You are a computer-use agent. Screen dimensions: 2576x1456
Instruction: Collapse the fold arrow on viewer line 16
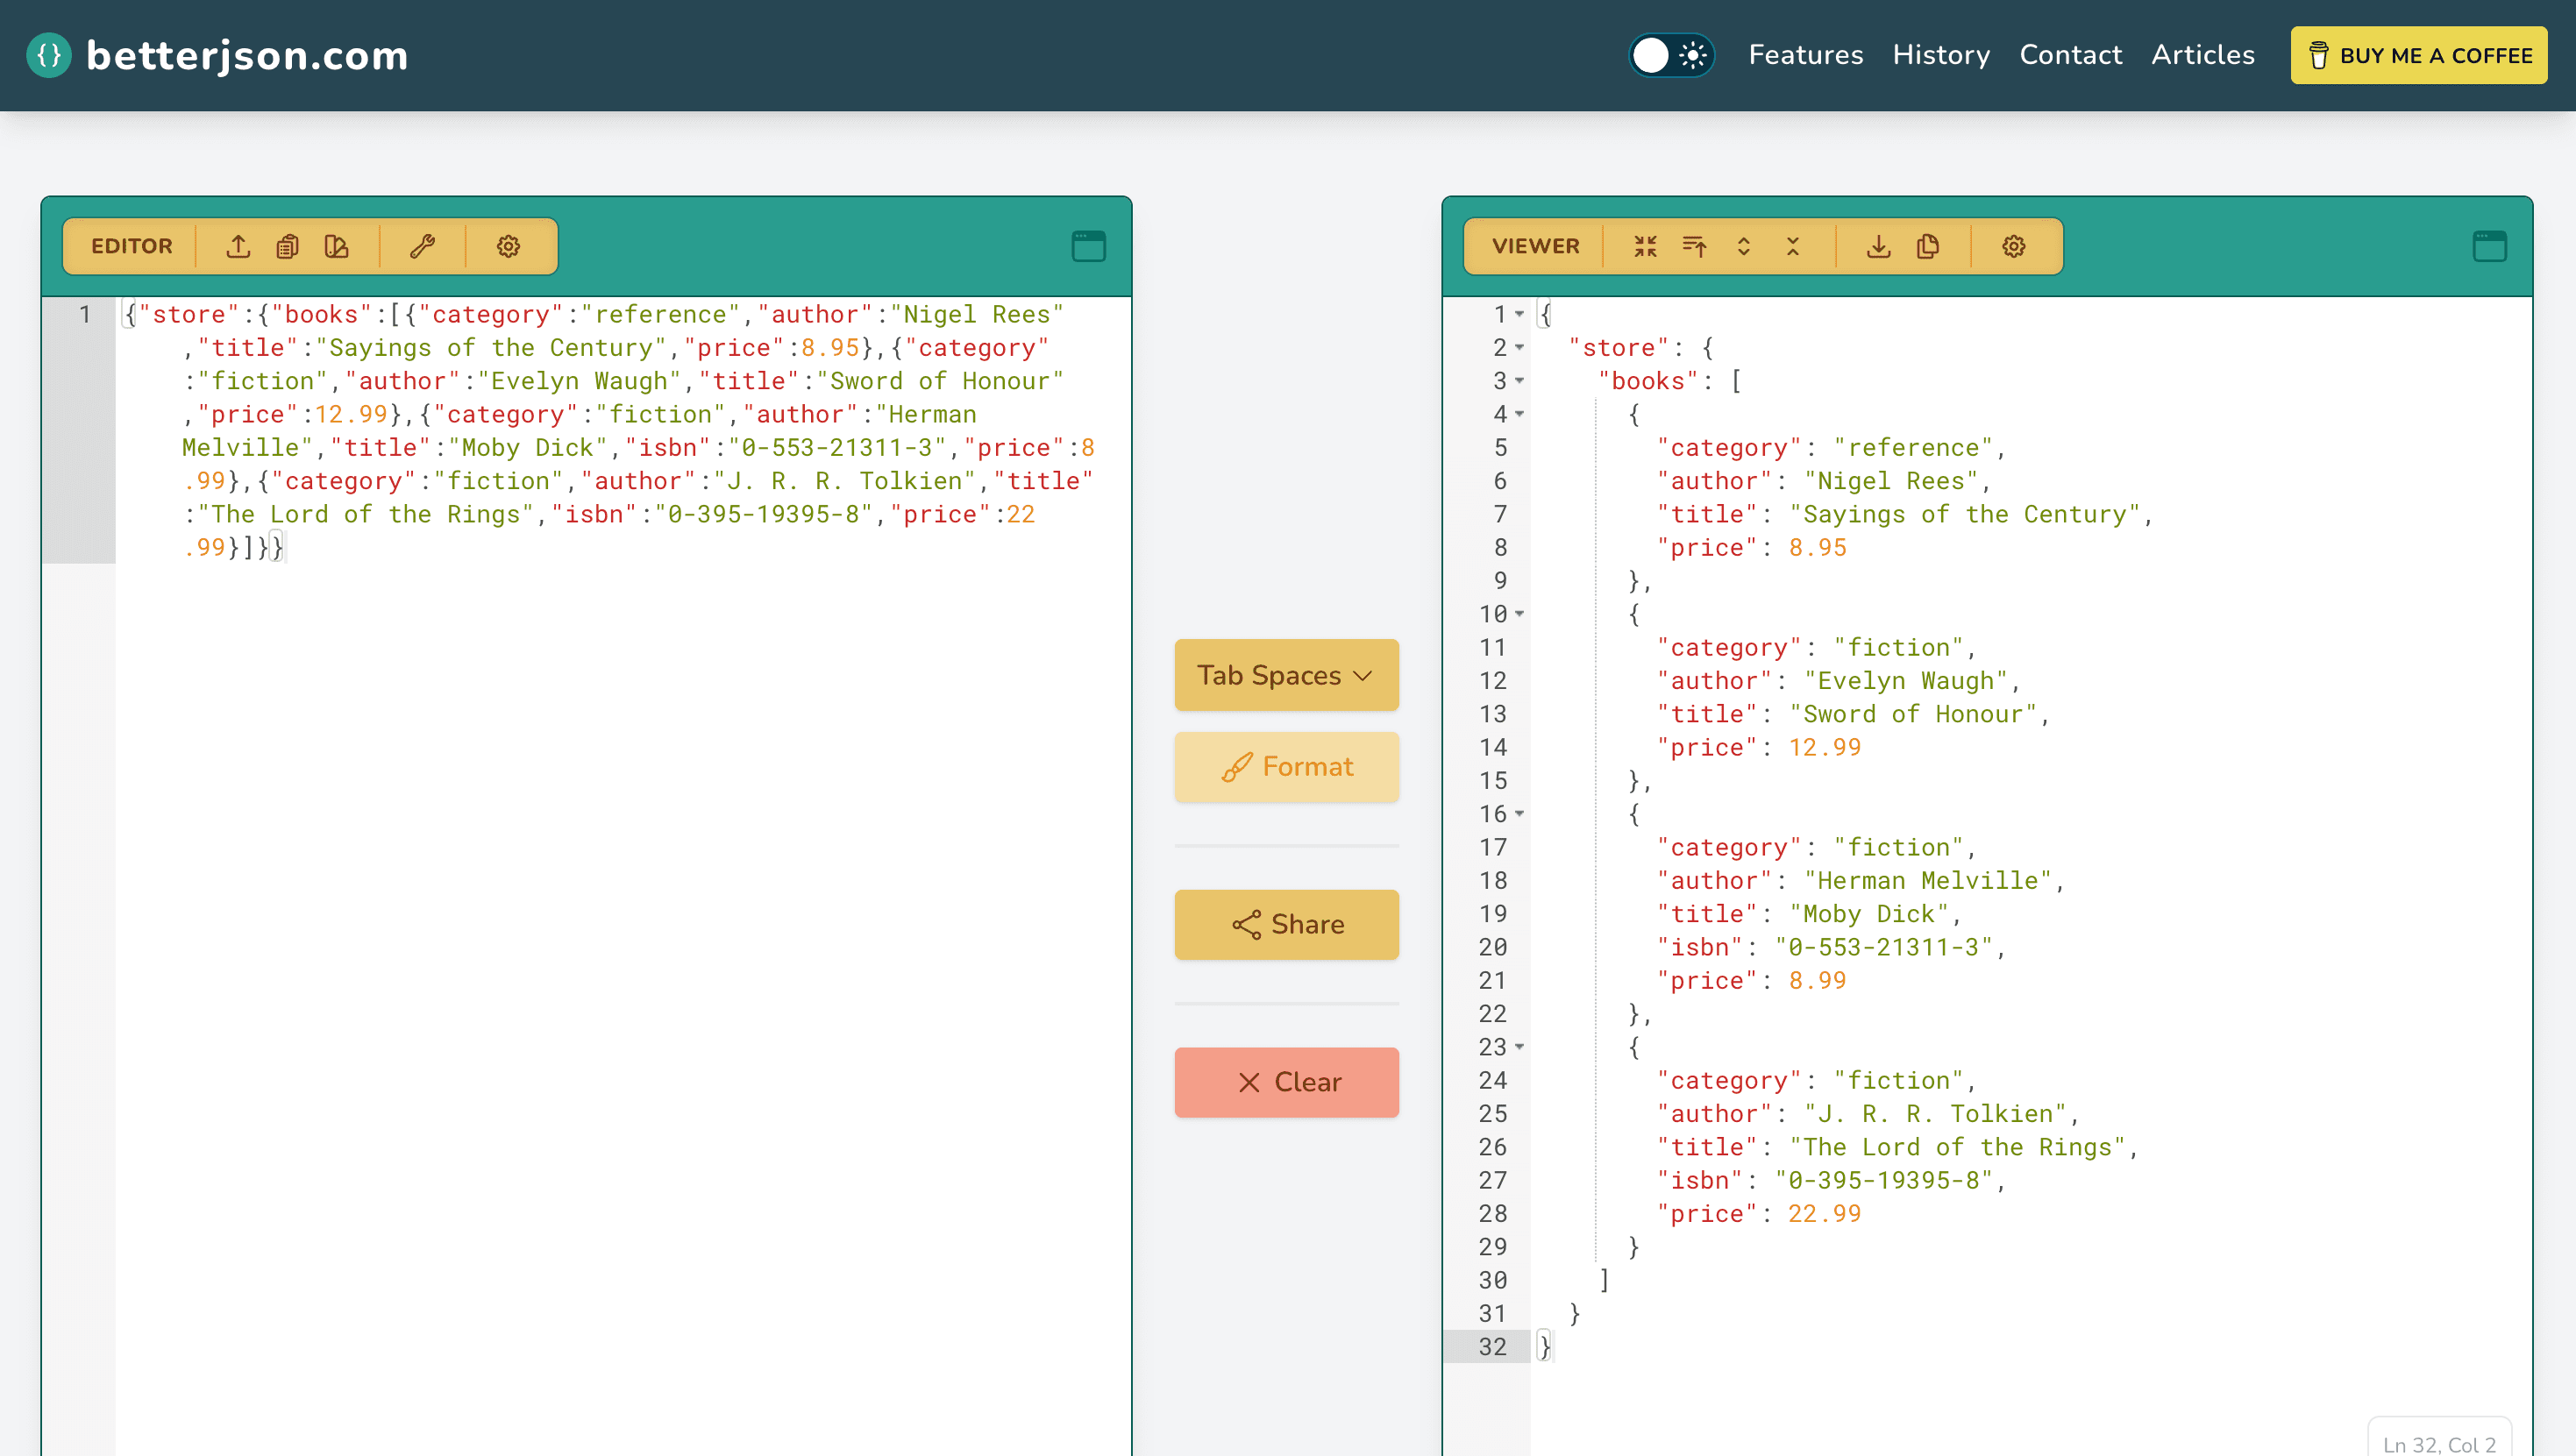point(1519,814)
